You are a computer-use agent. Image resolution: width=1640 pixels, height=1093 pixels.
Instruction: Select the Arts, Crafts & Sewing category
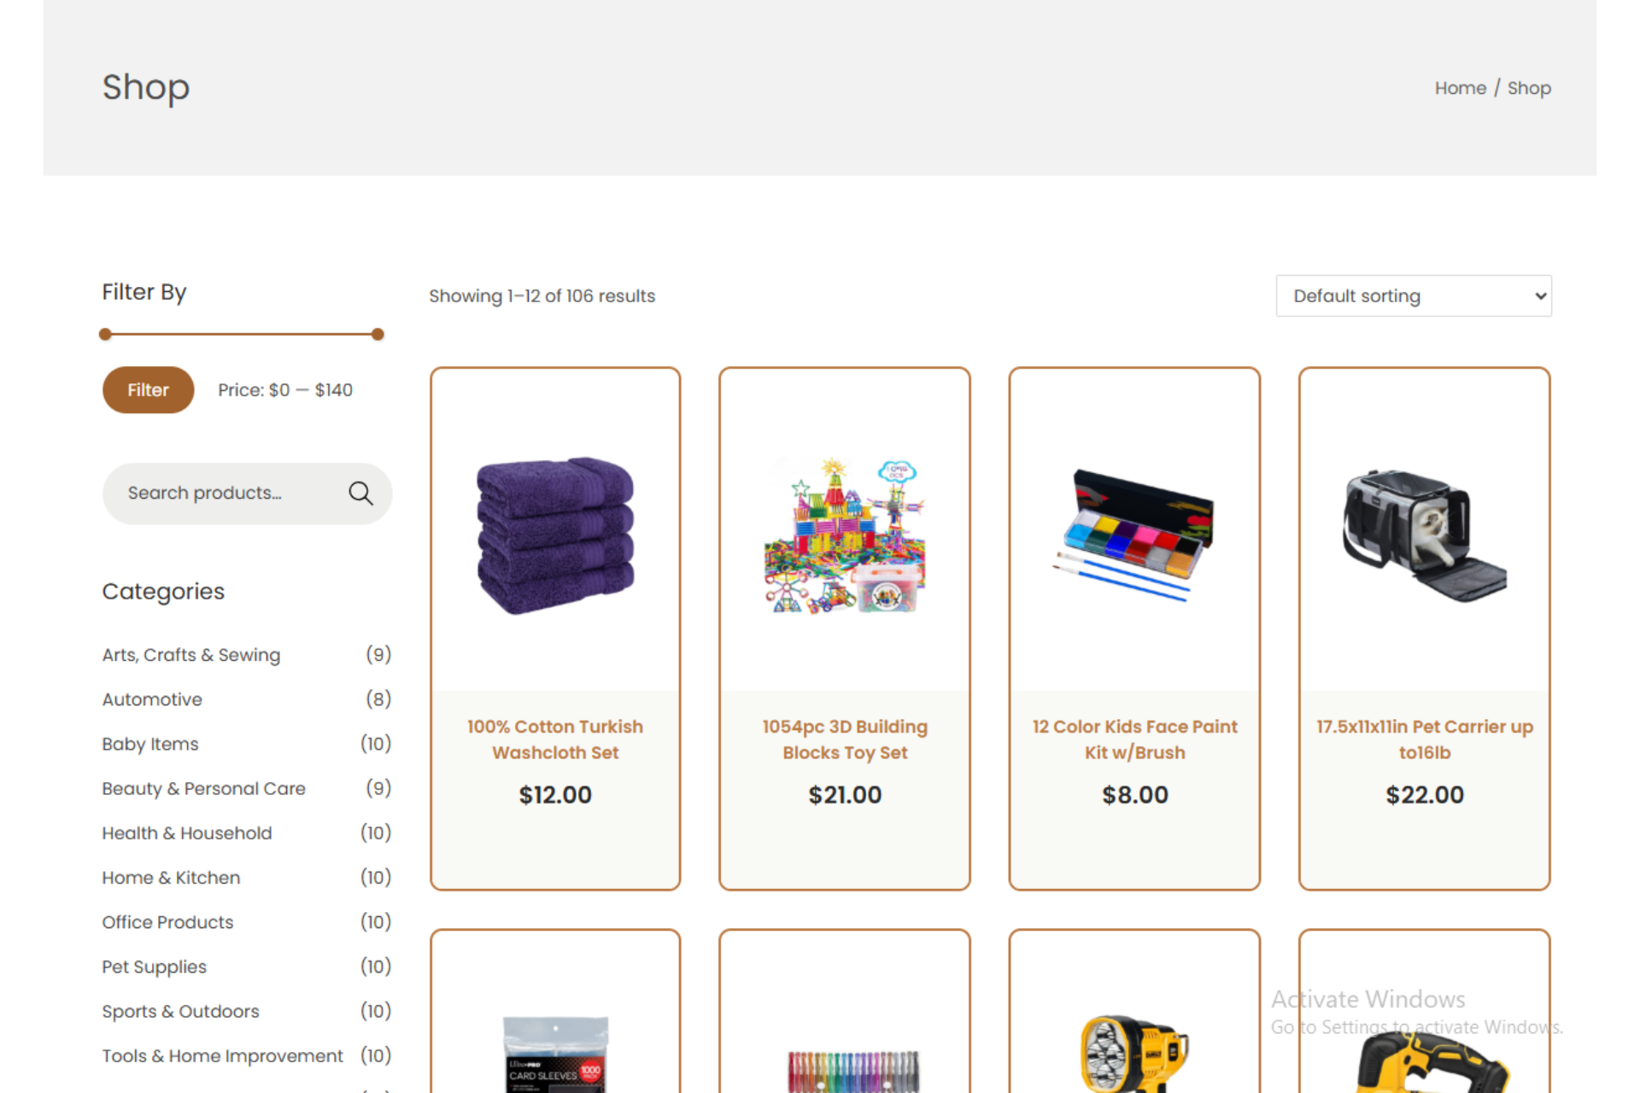click(x=191, y=655)
